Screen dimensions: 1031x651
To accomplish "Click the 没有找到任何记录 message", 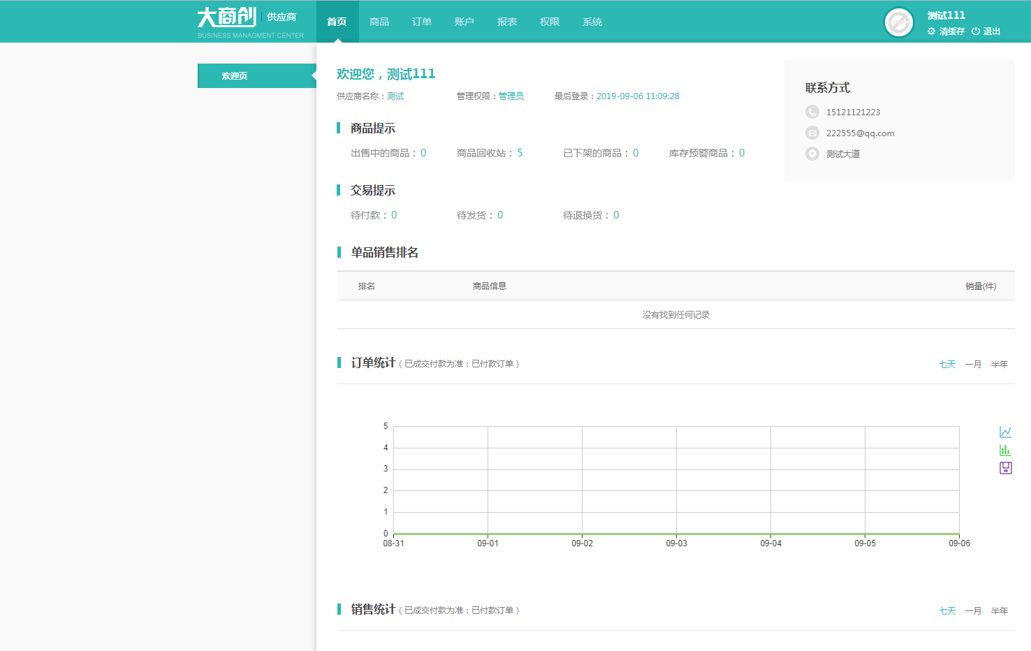I will [676, 315].
